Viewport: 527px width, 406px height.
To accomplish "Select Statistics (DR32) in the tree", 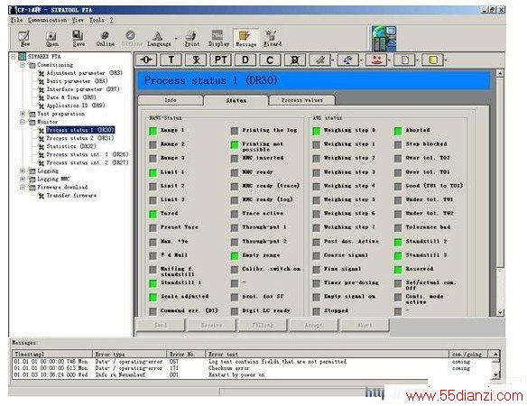I will [71, 146].
